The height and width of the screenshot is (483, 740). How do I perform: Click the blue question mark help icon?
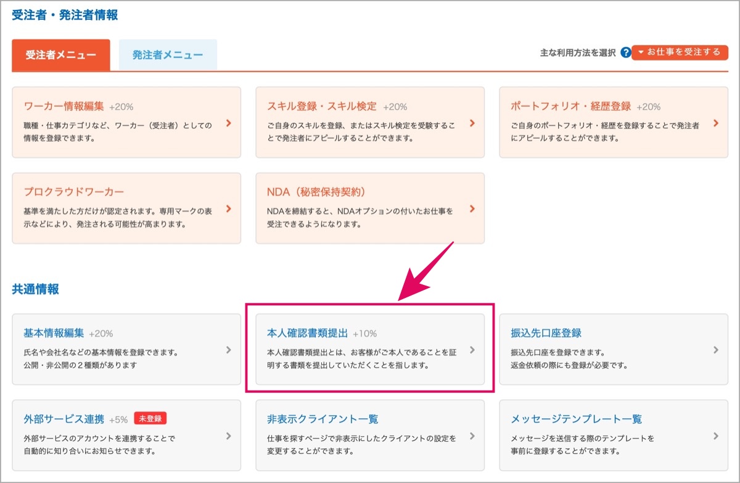[625, 52]
